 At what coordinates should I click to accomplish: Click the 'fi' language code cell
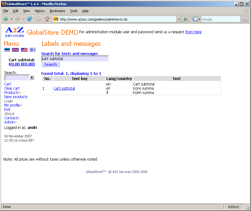[x=107, y=93]
